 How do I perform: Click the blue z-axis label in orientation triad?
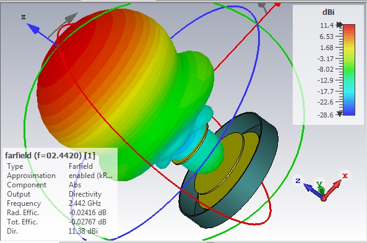click(x=298, y=181)
